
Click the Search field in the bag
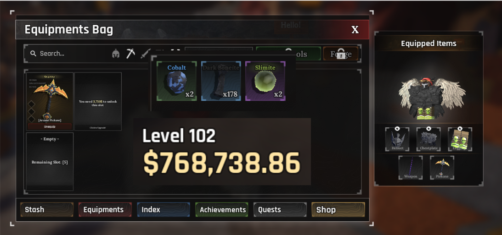tap(69, 54)
